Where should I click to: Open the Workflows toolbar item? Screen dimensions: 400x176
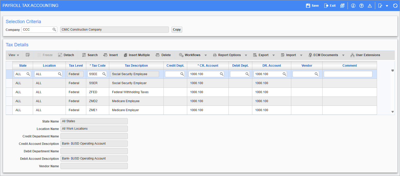click(190, 55)
